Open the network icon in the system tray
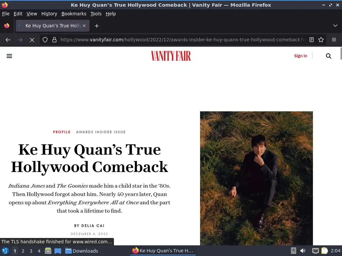Image resolution: width=342 pixels, height=256 pixels. [315, 251]
